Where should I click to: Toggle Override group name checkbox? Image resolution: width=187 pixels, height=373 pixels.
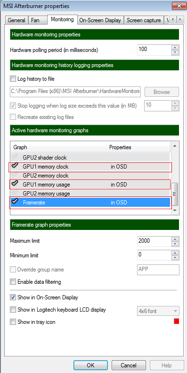pos(13,270)
